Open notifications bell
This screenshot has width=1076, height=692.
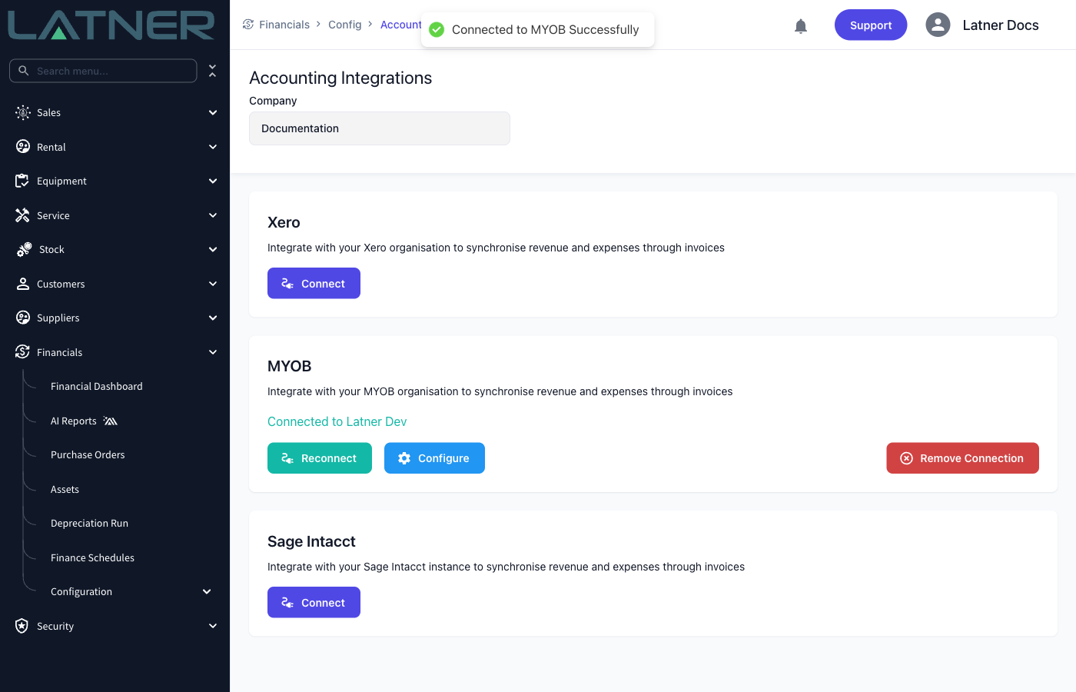(x=801, y=26)
